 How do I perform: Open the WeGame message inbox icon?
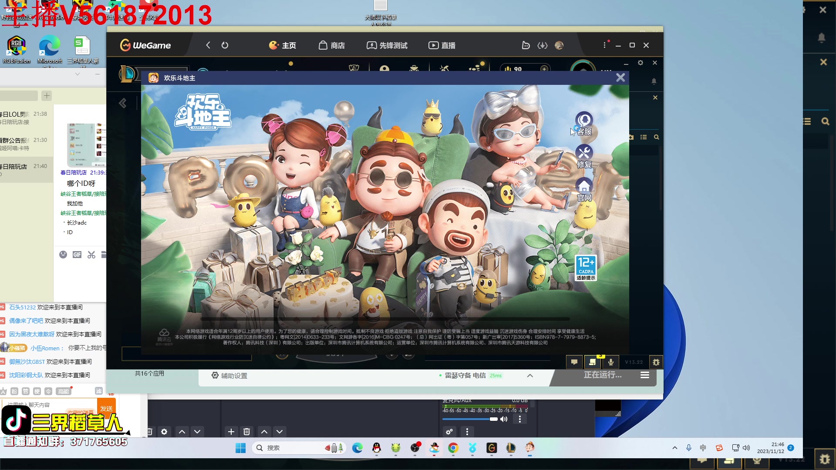(x=526, y=45)
